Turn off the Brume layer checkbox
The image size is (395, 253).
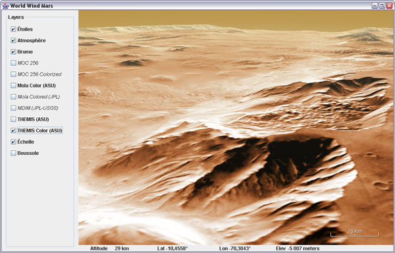[13, 51]
